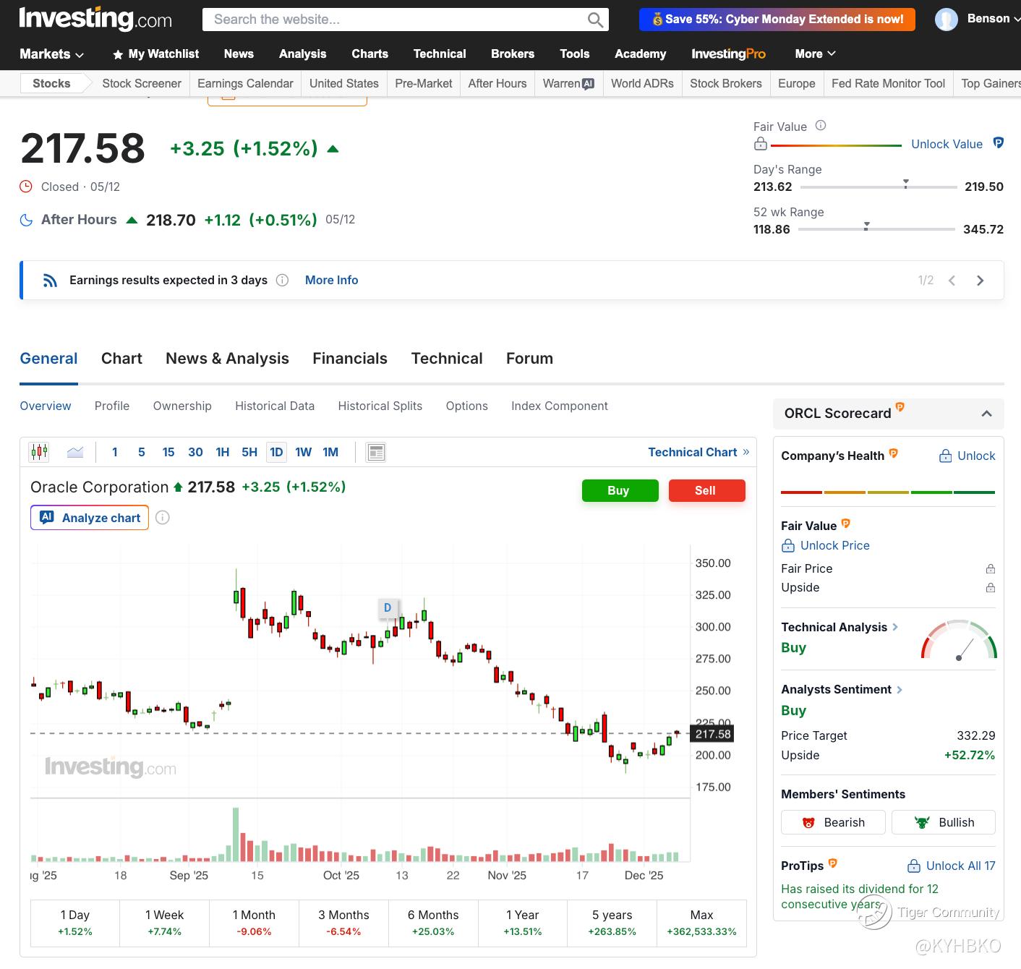Click the Pro badge next to Unlock Value
This screenshot has height=969, width=1021.
pyautogui.click(x=999, y=143)
